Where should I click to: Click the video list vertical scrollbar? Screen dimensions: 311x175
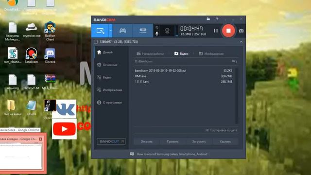click(237, 96)
